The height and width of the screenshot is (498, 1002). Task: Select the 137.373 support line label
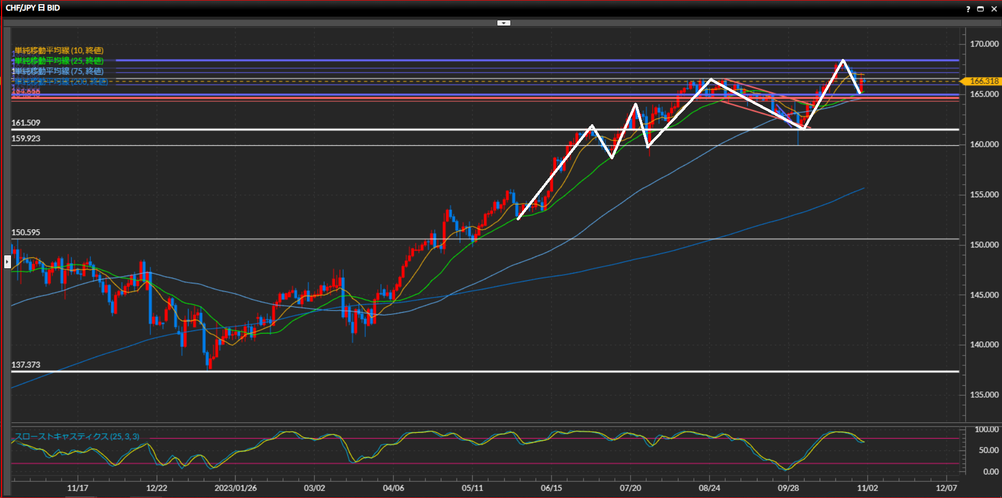click(x=26, y=365)
